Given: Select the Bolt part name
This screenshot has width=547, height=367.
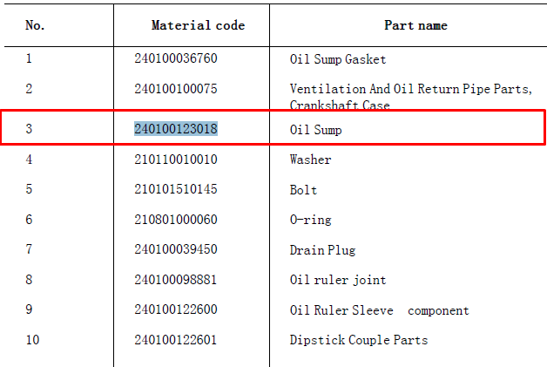Looking at the screenshot, I should pyautogui.click(x=303, y=190).
